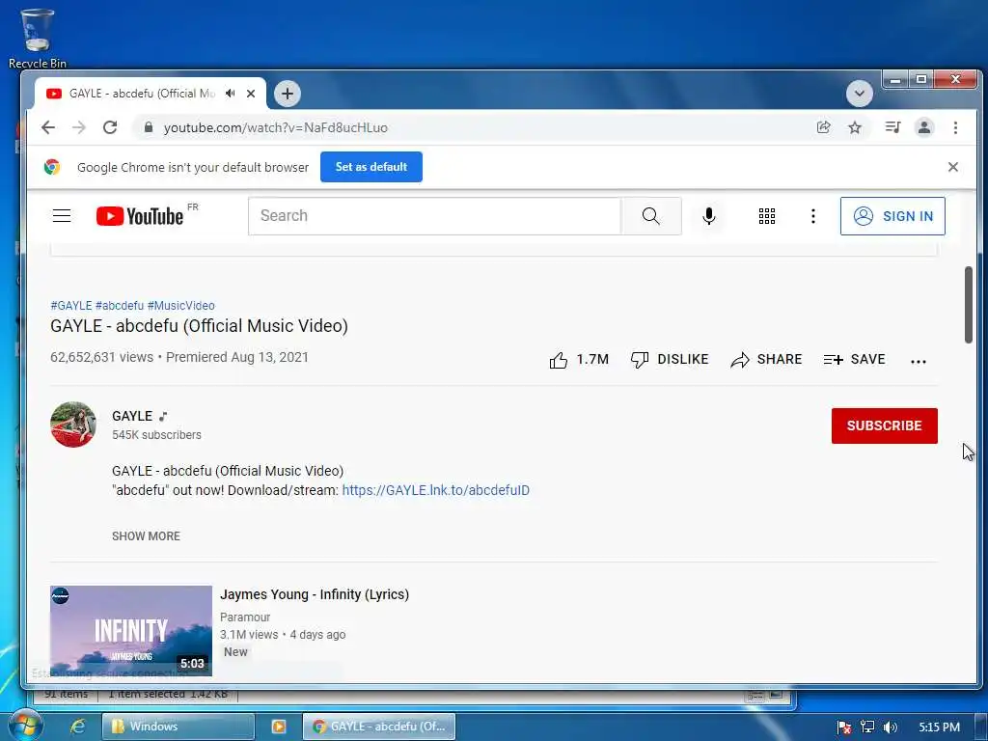Open the #abcdefu hashtag link
The height and width of the screenshot is (741, 988).
click(x=120, y=306)
